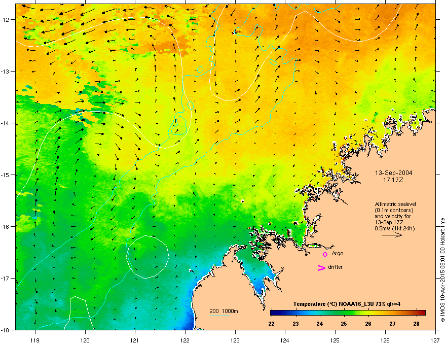Click the '13-Sep 17Z' caption line
Viewport: 446px width, 345px height.
coord(389,222)
